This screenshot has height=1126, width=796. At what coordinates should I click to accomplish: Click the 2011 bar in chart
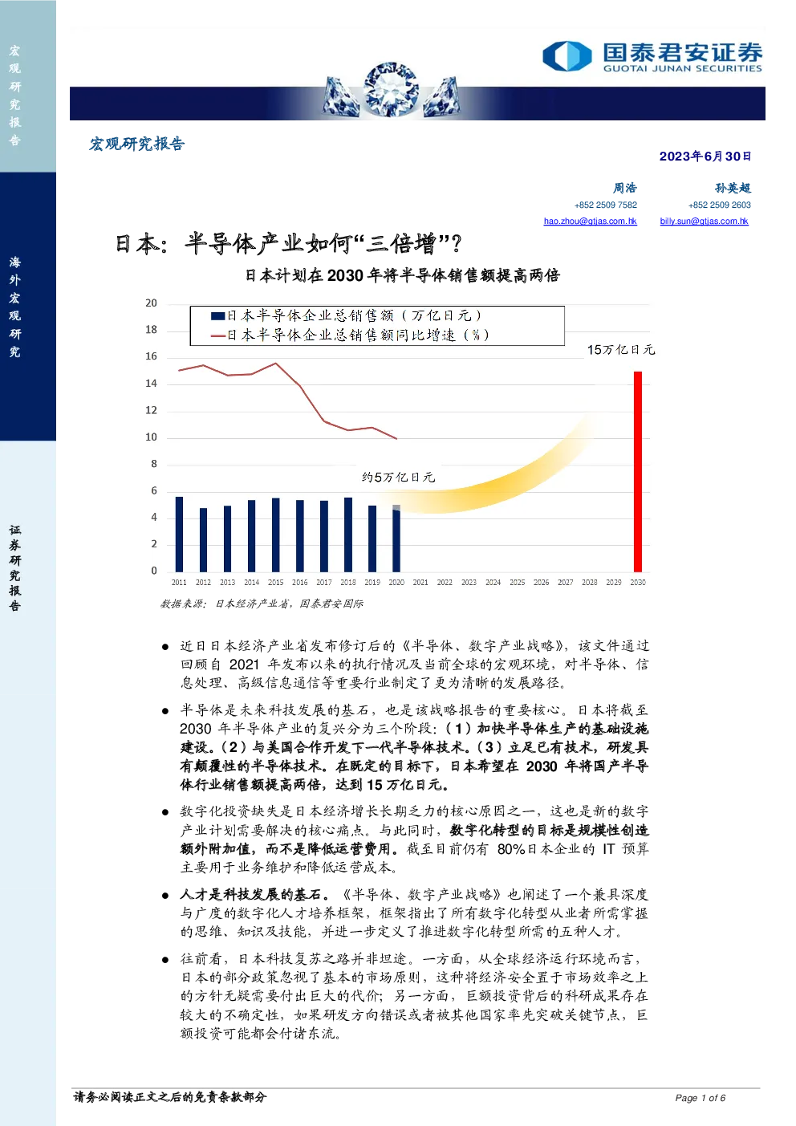179,534
